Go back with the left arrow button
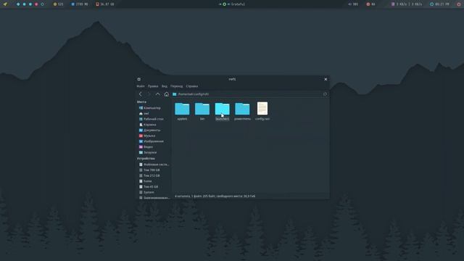Viewport: 464px width, 261px height. pyautogui.click(x=141, y=94)
